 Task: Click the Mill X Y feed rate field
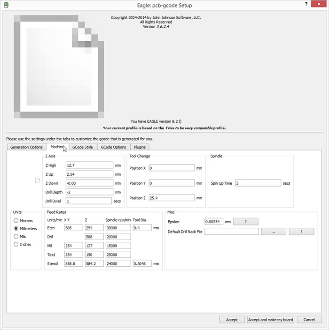pyautogui.click(x=73, y=246)
